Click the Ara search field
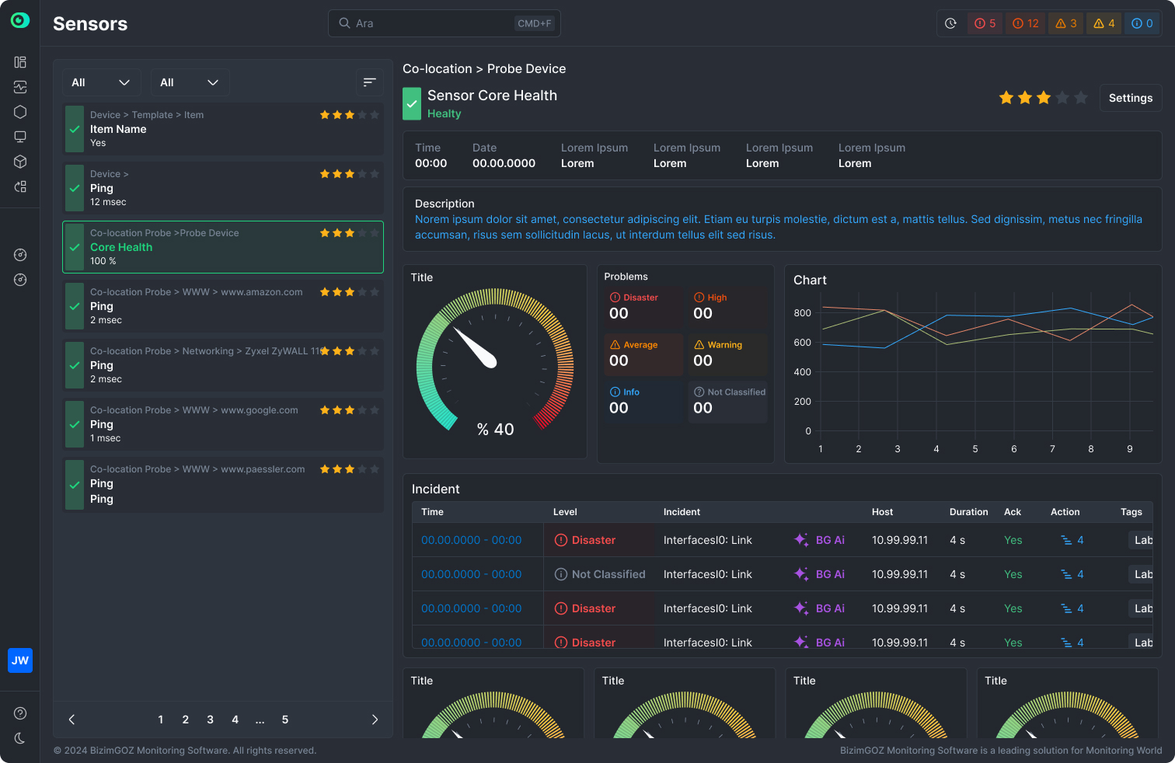The image size is (1175, 763). tap(445, 23)
